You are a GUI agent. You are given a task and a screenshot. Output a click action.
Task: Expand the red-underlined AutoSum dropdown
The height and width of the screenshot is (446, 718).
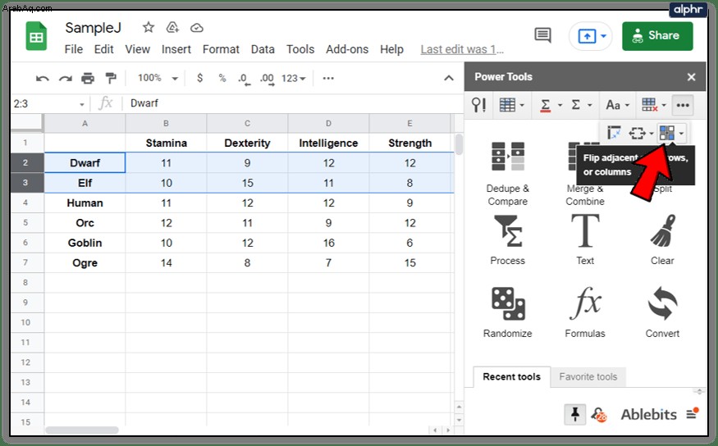[560, 105]
